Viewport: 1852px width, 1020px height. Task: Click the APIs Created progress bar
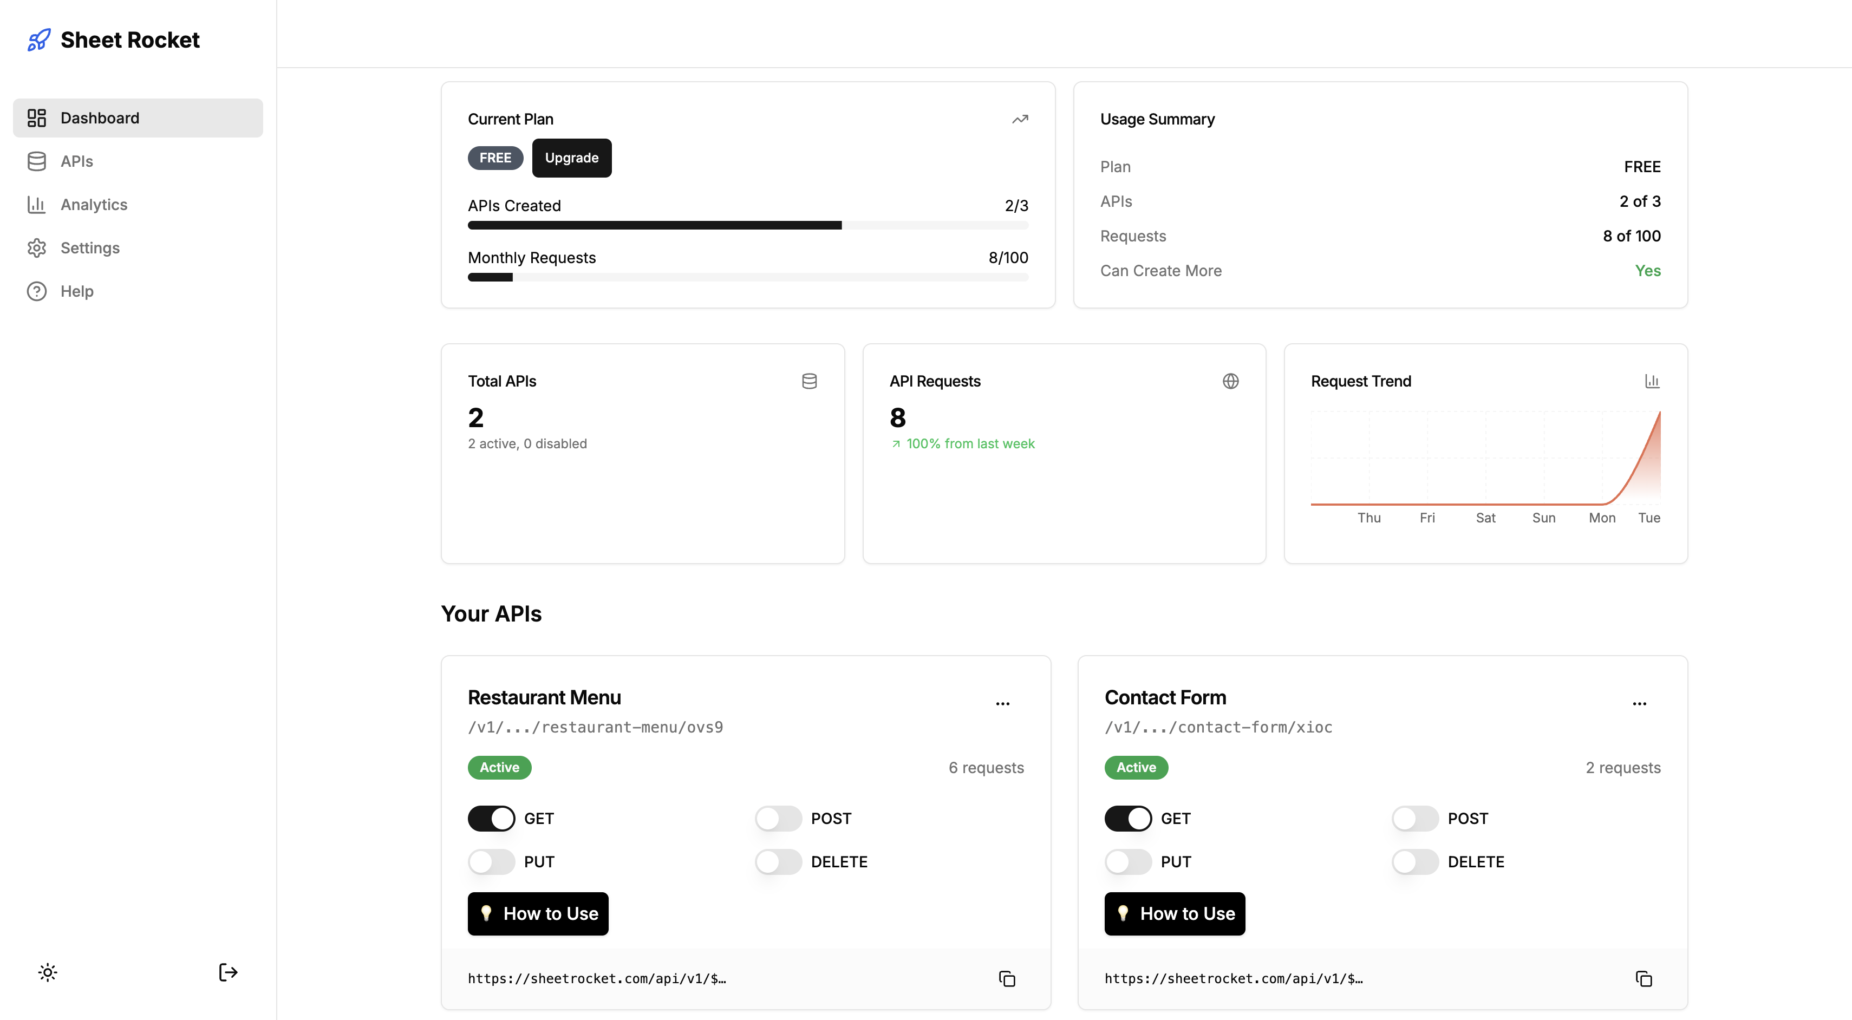click(748, 225)
